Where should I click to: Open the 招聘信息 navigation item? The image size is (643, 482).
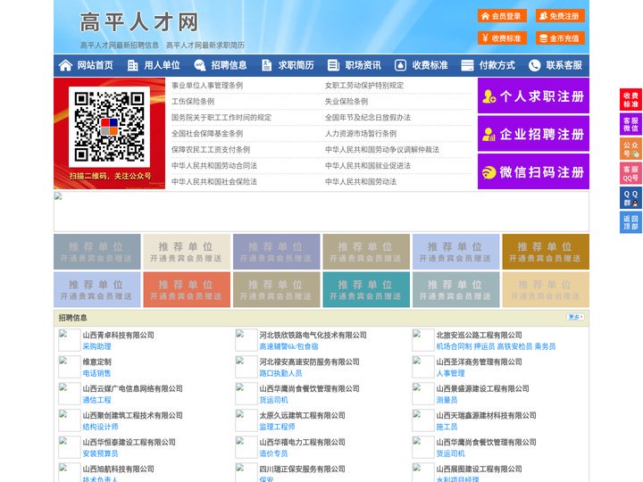click(229, 65)
